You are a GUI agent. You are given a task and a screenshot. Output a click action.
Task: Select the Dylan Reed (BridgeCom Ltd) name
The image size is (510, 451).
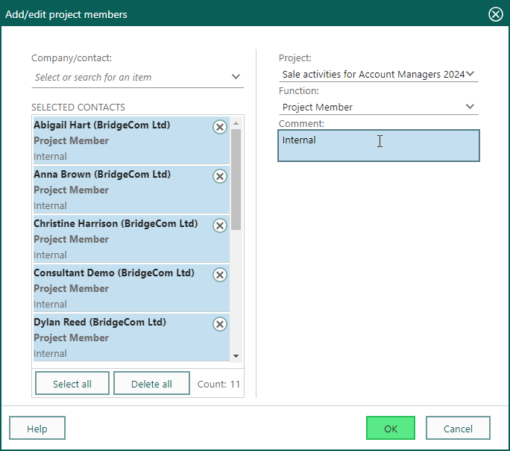click(100, 322)
